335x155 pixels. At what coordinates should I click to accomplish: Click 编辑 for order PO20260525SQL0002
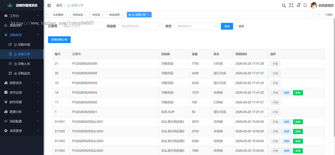click(286, 131)
